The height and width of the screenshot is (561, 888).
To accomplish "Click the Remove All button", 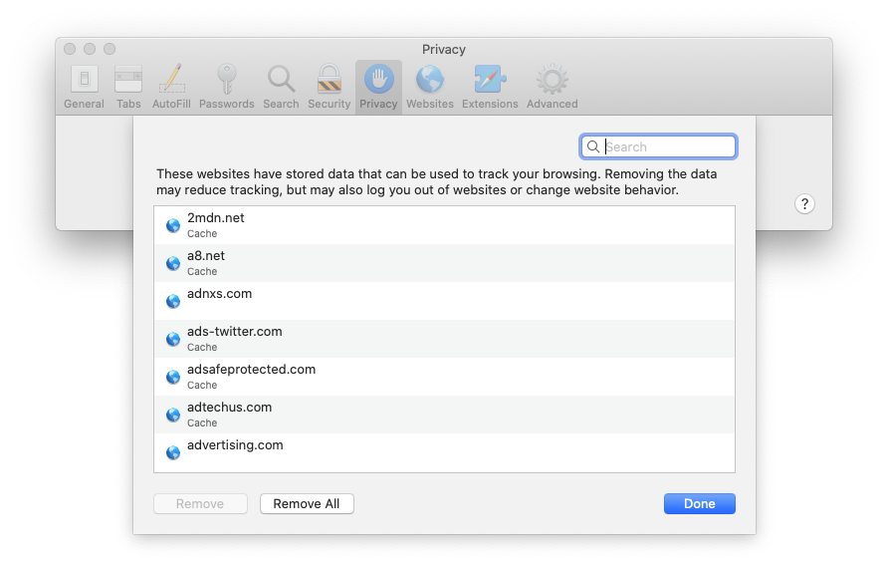I will 307,504.
